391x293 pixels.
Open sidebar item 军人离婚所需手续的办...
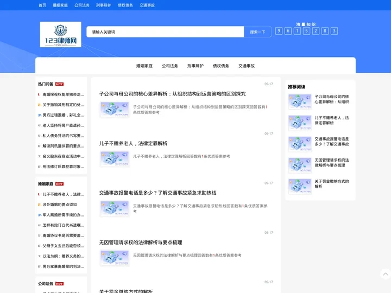click(63, 215)
